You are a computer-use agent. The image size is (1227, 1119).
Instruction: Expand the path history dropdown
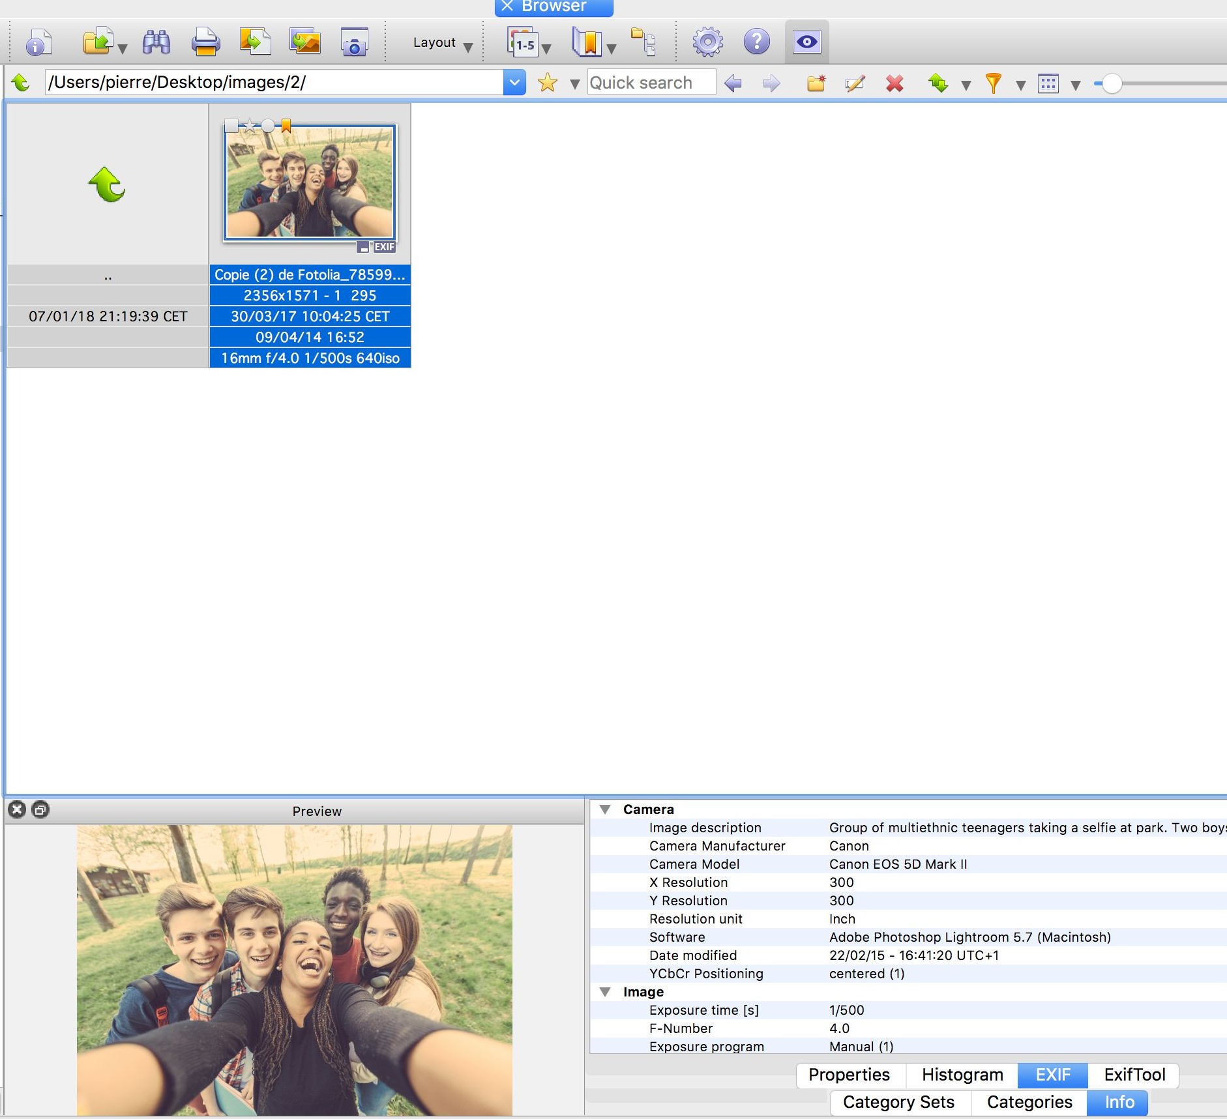514,83
